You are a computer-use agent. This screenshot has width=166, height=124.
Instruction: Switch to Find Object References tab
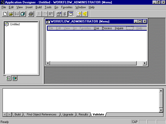[x=41, y=114]
